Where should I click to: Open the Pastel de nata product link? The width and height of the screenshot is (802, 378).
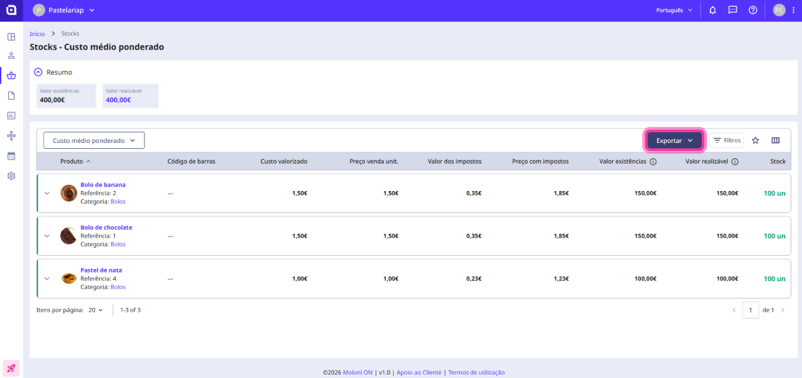tap(101, 270)
